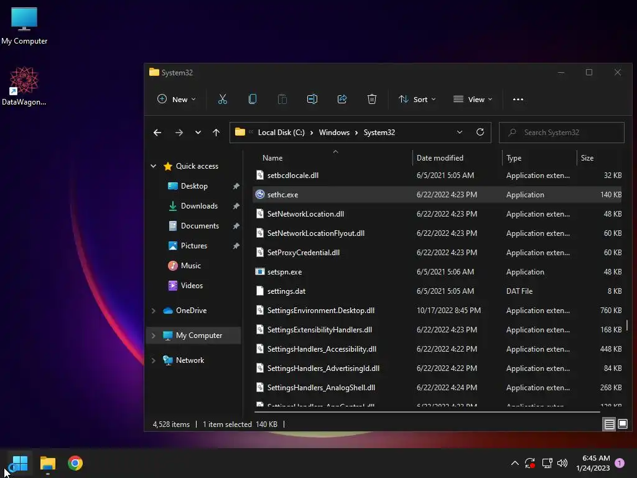
Task: Click Windows in the address breadcrumb
Action: tap(334, 133)
